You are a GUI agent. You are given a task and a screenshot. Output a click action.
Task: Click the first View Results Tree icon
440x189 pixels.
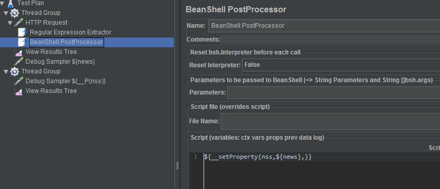click(x=19, y=52)
